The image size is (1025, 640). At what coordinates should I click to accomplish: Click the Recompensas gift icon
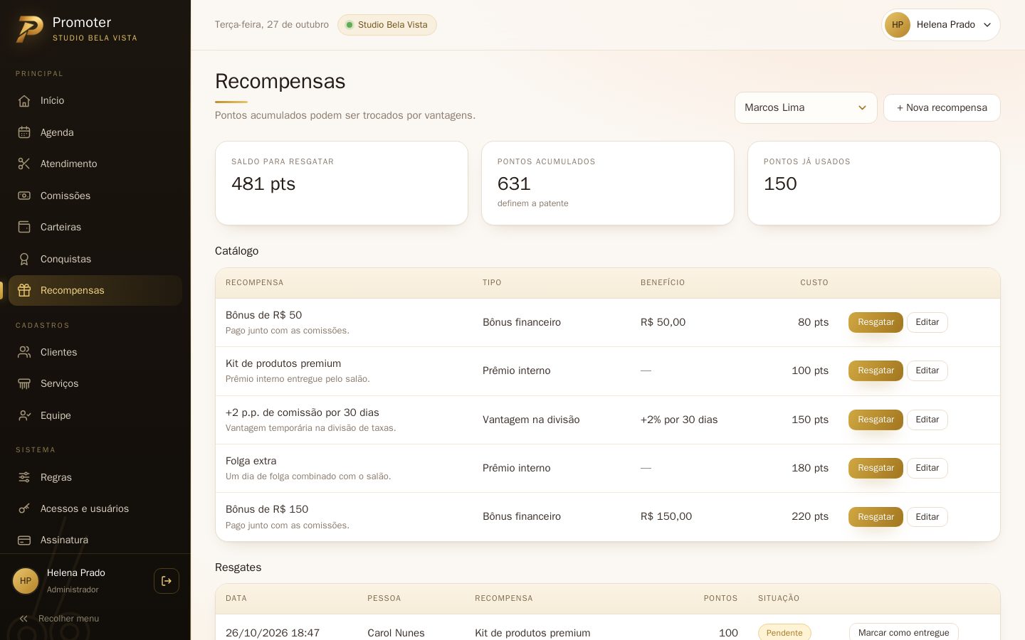24,290
